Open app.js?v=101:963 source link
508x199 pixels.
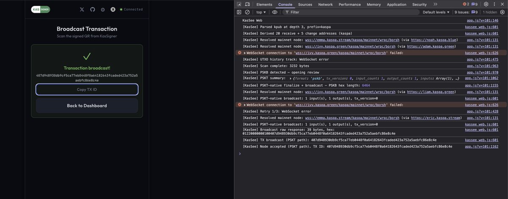coord(482,66)
